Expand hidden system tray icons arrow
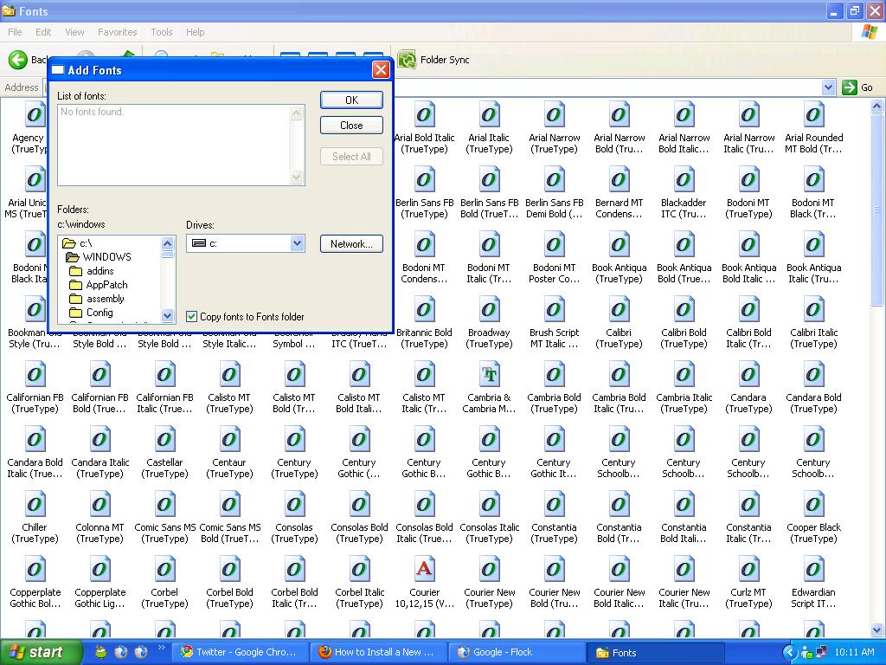This screenshot has height=665, width=886. pos(789,653)
